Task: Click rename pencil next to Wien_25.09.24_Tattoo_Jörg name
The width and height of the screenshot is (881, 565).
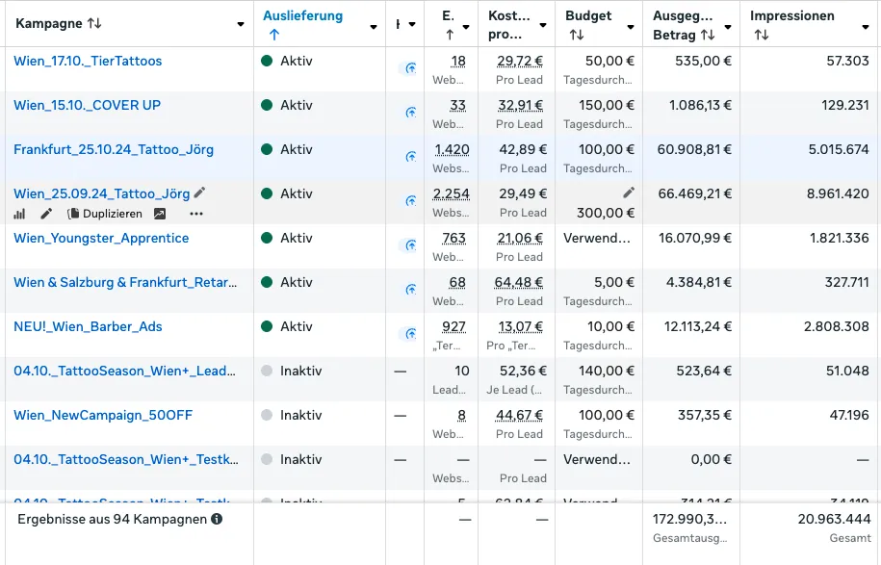Action: (200, 193)
